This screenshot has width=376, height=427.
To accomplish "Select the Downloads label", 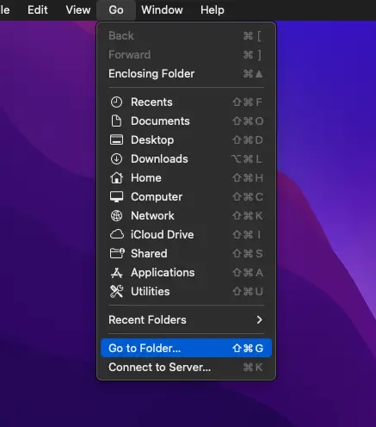I will (159, 159).
